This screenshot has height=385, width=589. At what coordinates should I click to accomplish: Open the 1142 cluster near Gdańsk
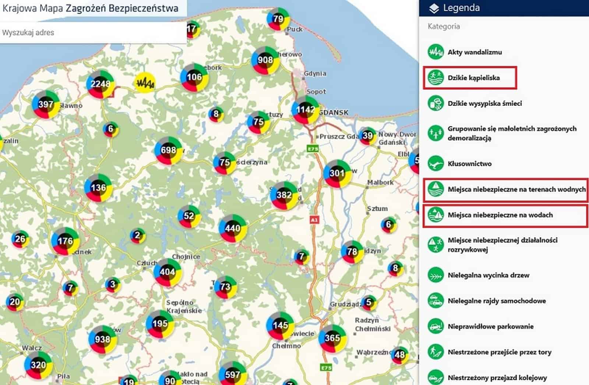click(x=306, y=109)
